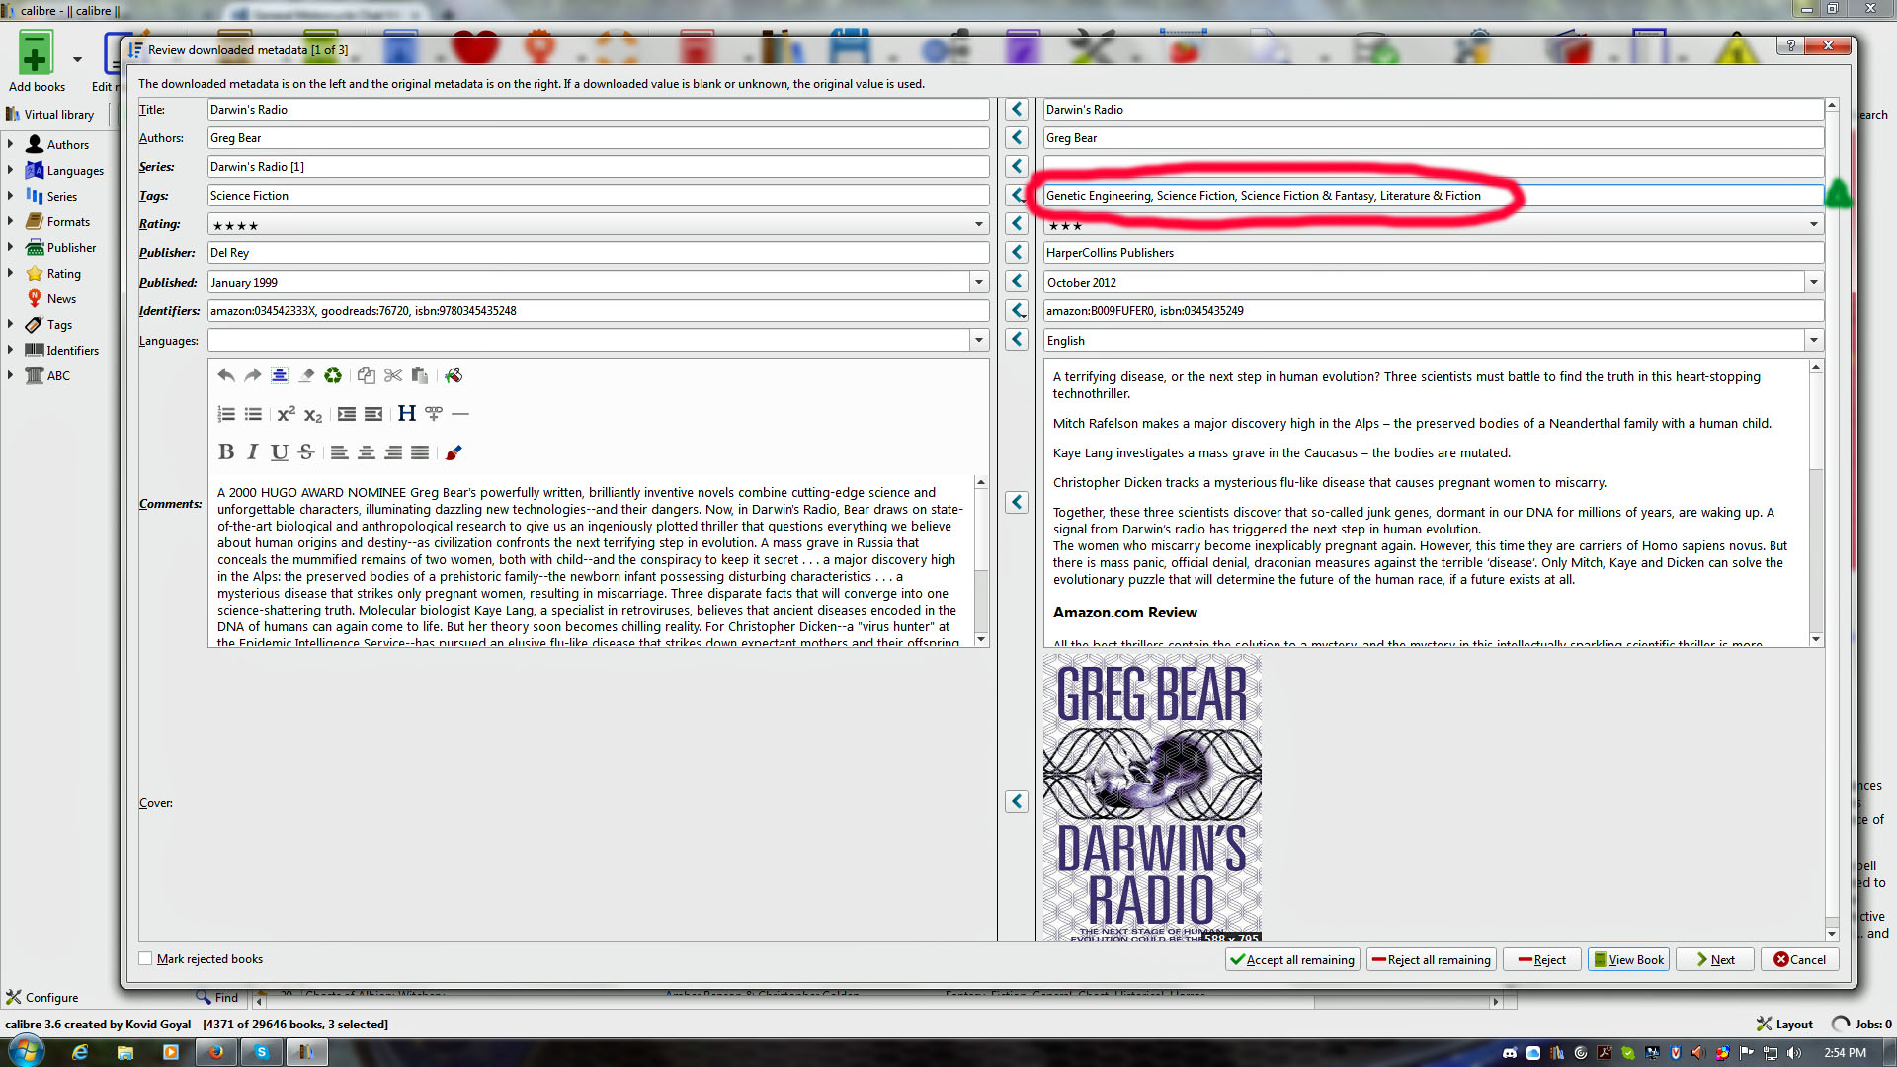
Task: Click the ordered list icon
Action: (x=226, y=414)
